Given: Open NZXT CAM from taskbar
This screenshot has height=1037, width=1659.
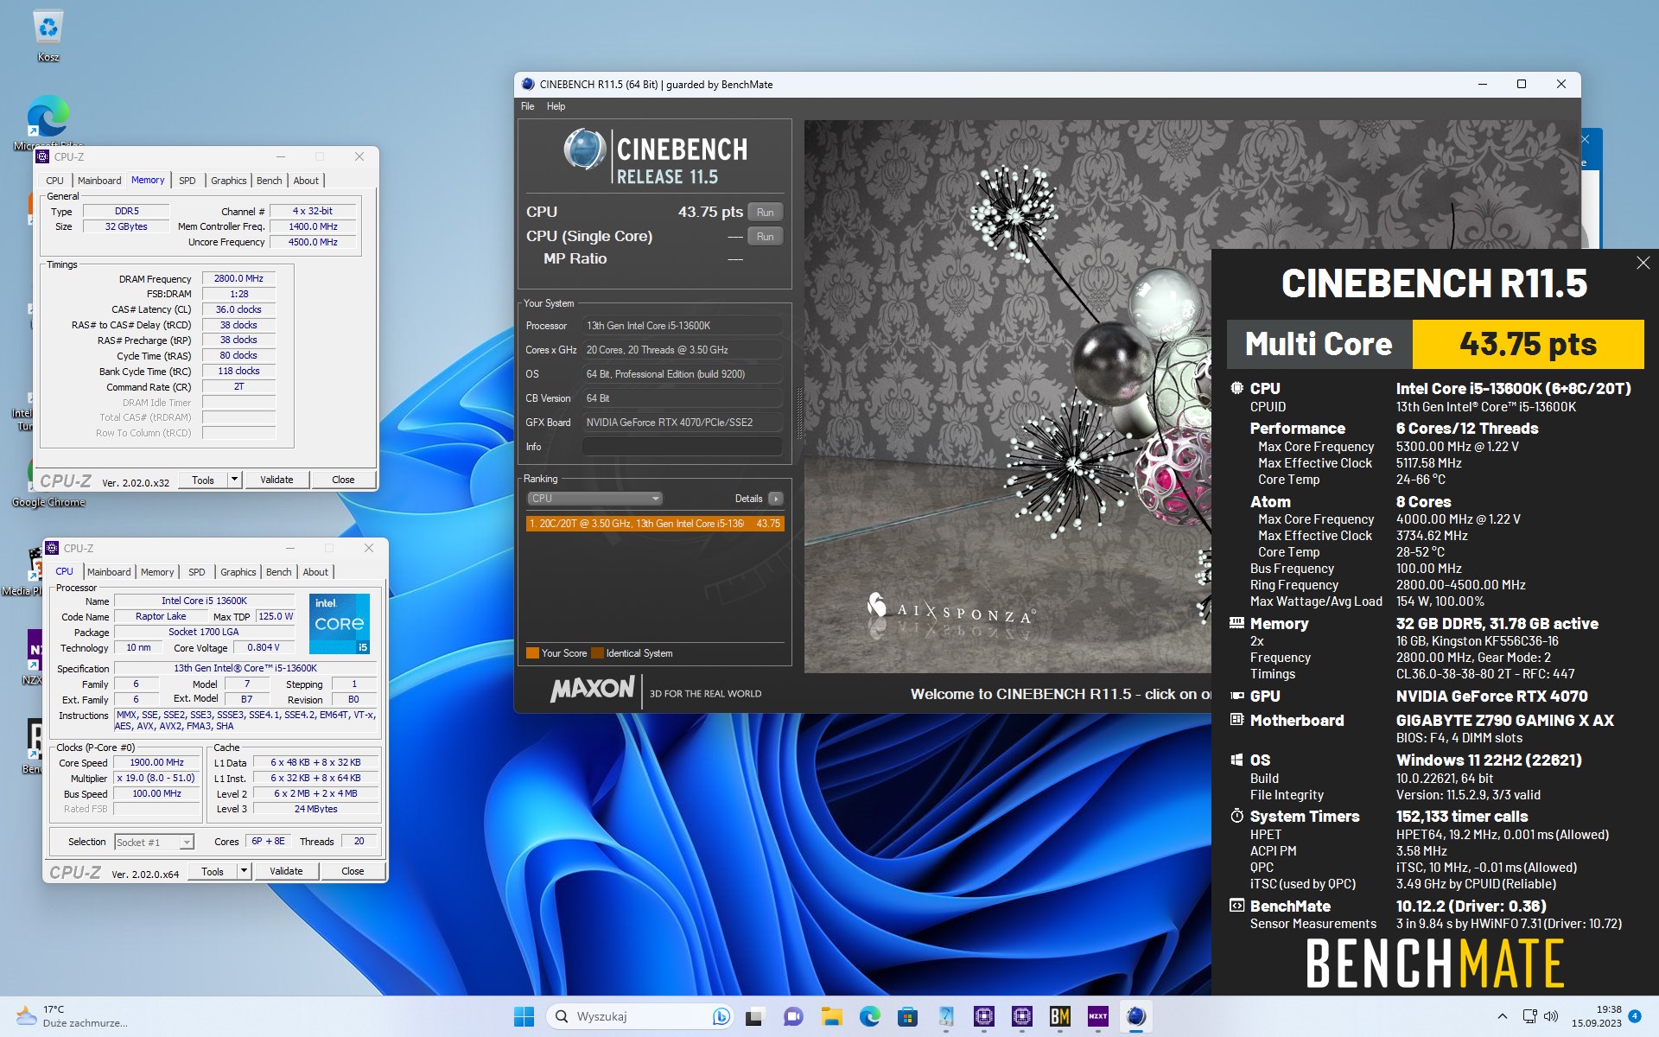Looking at the screenshot, I should (1098, 1016).
